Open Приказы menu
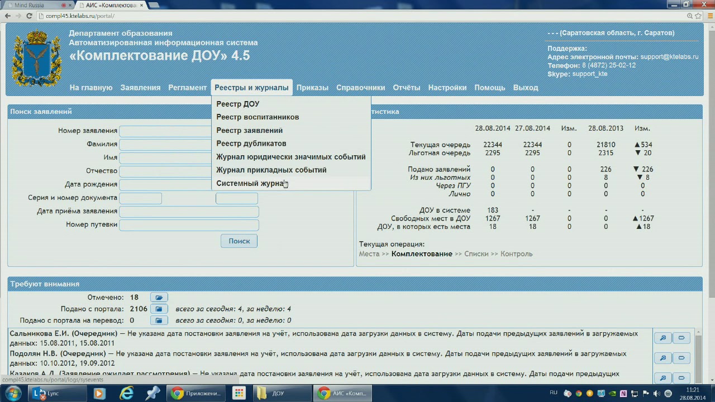Screen dimensions: 715x402 pos(312,88)
